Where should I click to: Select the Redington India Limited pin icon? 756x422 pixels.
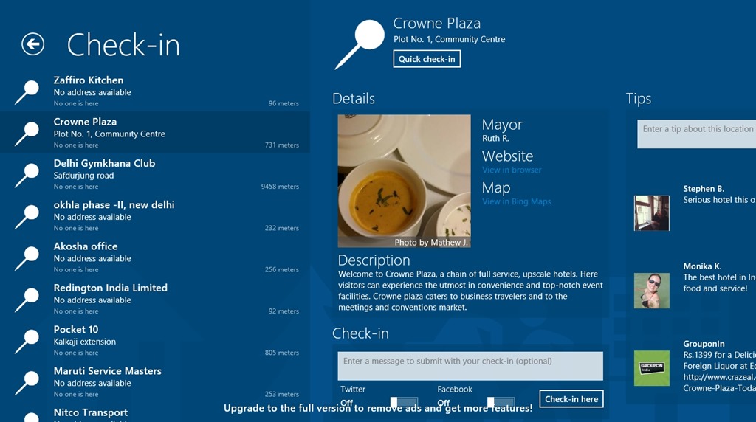(27, 300)
